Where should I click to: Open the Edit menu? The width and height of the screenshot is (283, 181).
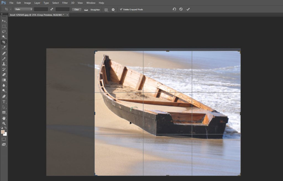(19, 3)
